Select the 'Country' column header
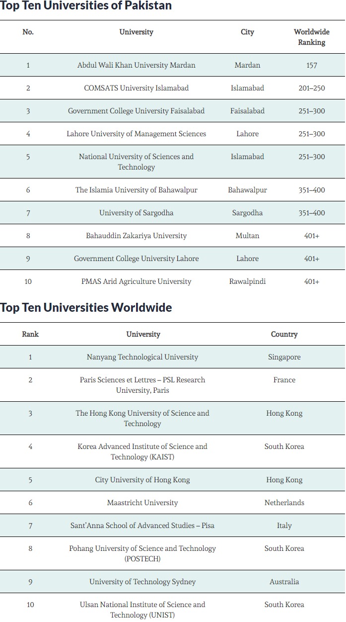This screenshot has width=346, height=622. [284, 334]
